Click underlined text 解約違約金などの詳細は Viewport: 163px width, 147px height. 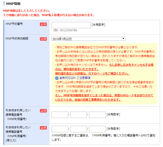point(92,73)
